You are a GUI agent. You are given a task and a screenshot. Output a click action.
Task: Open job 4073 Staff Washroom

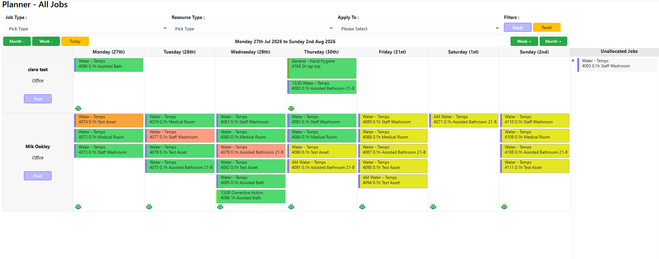tap(109, 151)
